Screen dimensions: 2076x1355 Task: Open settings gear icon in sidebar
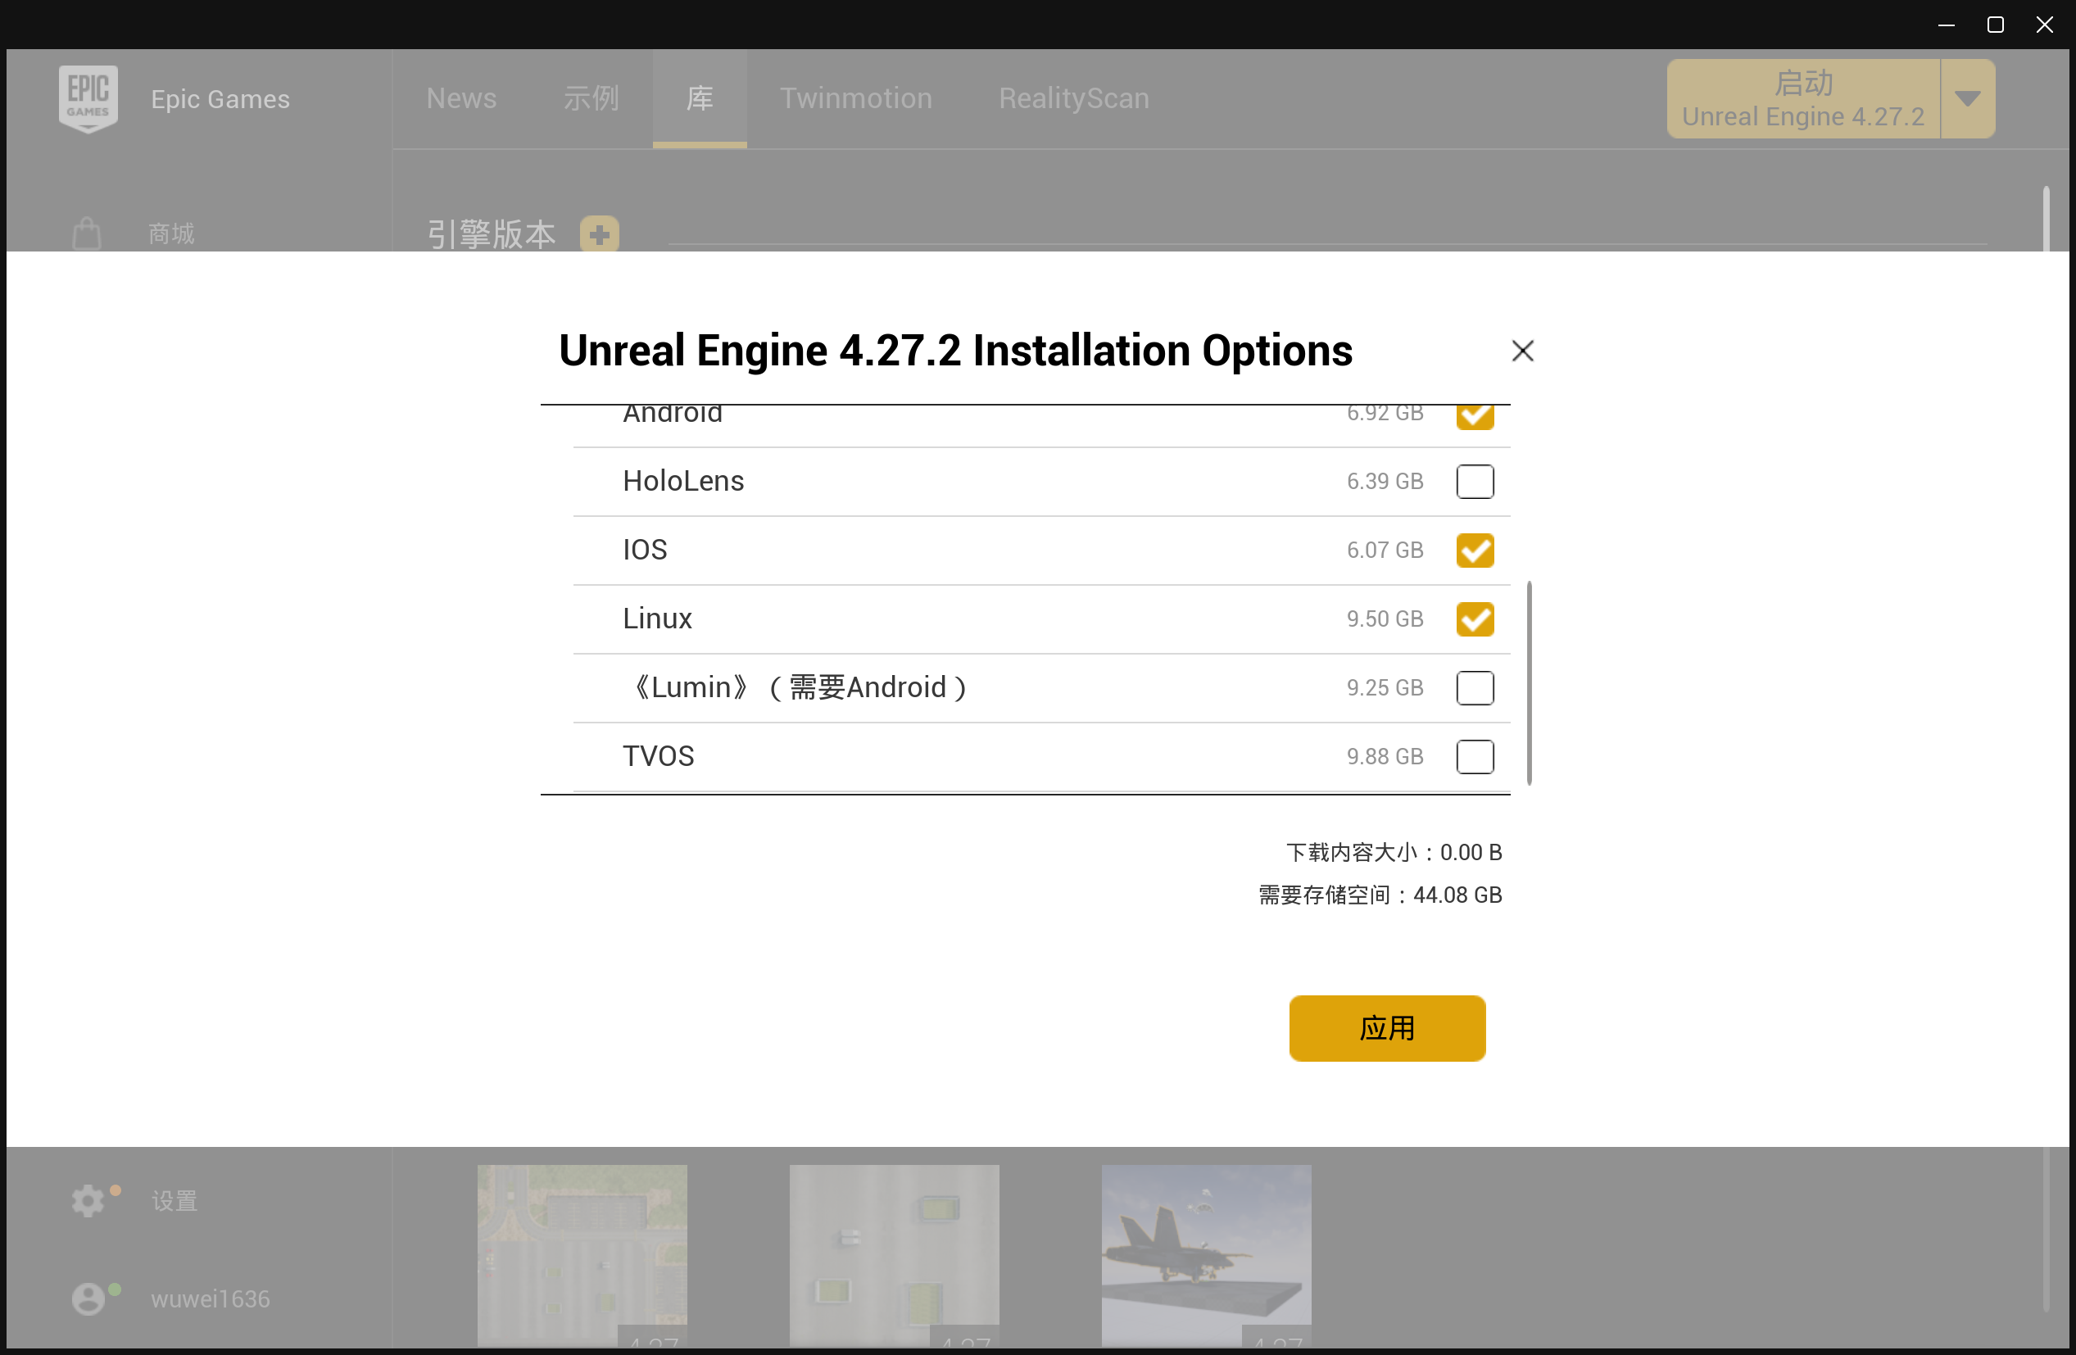click(x=87, y=1200)
